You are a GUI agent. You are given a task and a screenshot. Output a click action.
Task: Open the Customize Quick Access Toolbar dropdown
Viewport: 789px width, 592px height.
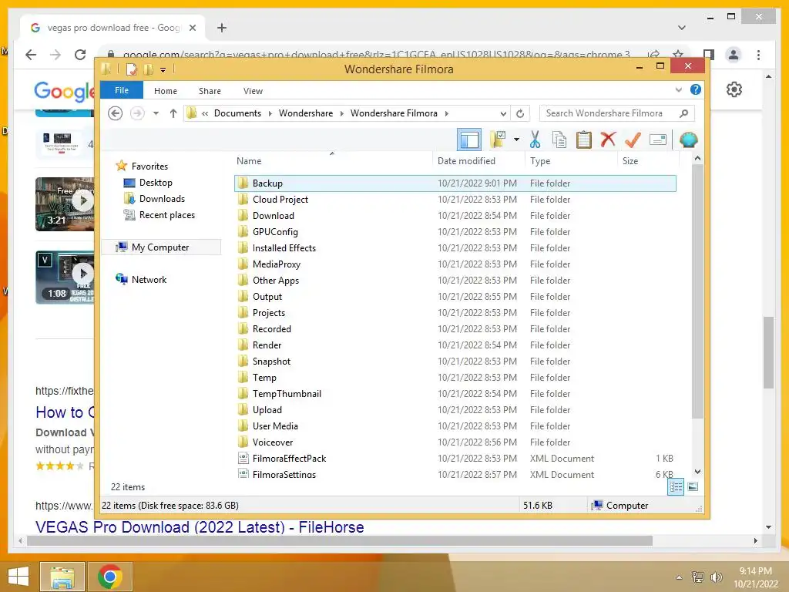coord(163,69)
